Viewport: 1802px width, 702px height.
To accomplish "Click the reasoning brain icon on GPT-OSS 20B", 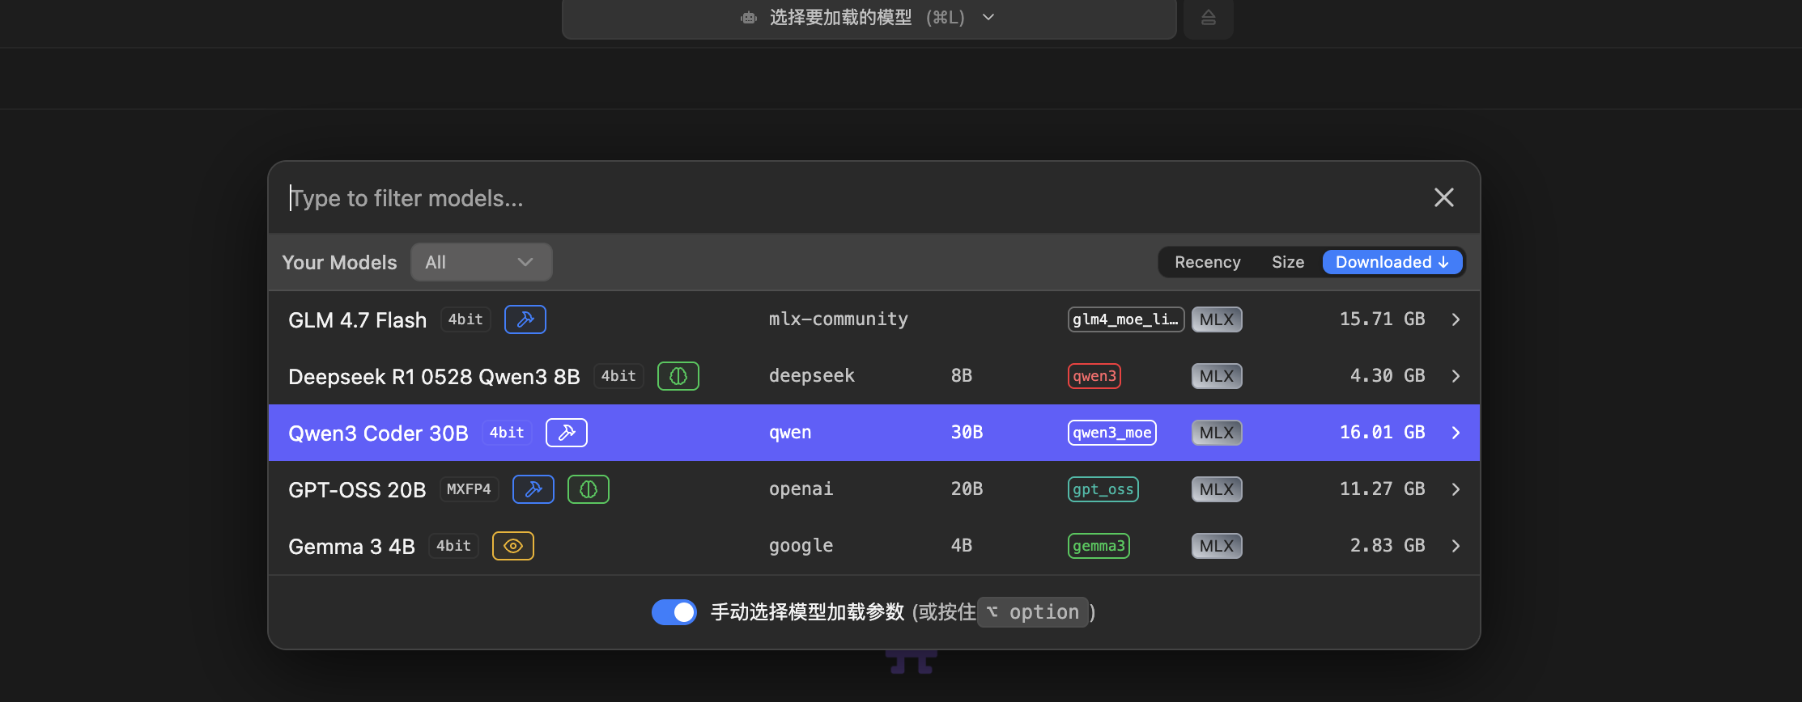I will (588, 489).
